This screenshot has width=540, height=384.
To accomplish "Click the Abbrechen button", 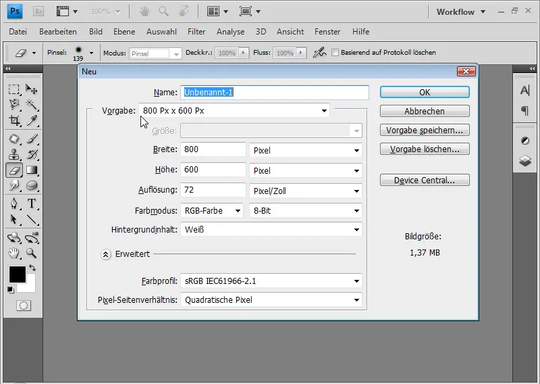I will pos(425,111).
